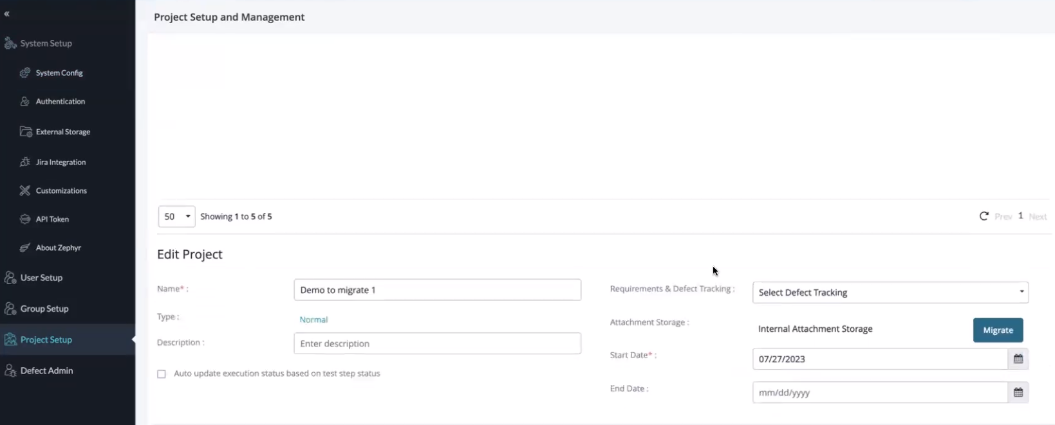Click the Normal project type link
1055x425 pixels.
313,320
